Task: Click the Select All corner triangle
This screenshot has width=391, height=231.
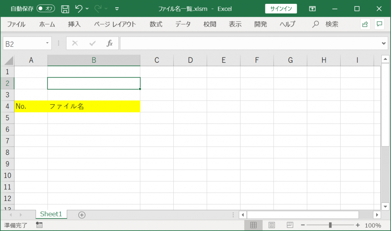Action: pyautogui.click(x=8, y=61)
